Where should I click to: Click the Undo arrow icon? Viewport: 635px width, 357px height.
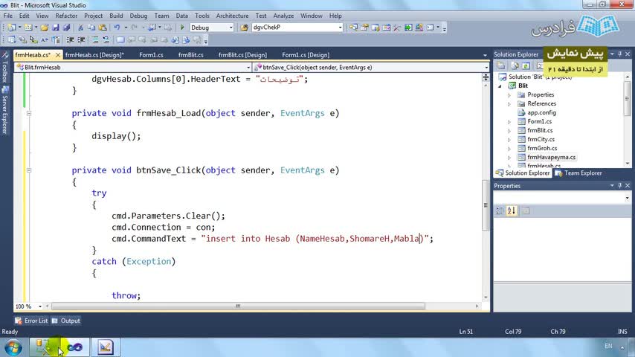click(117, 28)
